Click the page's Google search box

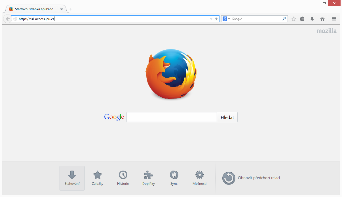(172, 117)
